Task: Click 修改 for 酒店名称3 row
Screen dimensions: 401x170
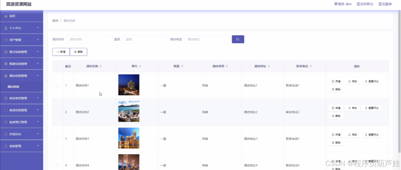Action: click(x=353, y=135)
